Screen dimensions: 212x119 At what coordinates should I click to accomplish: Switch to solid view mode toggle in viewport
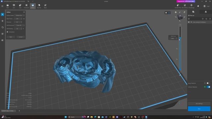tap(166, 13)
